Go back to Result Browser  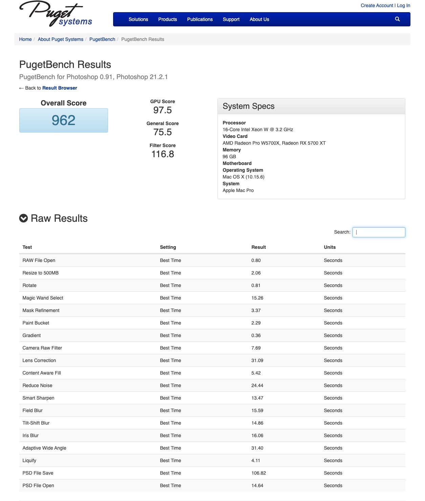(x=60, y=88)
